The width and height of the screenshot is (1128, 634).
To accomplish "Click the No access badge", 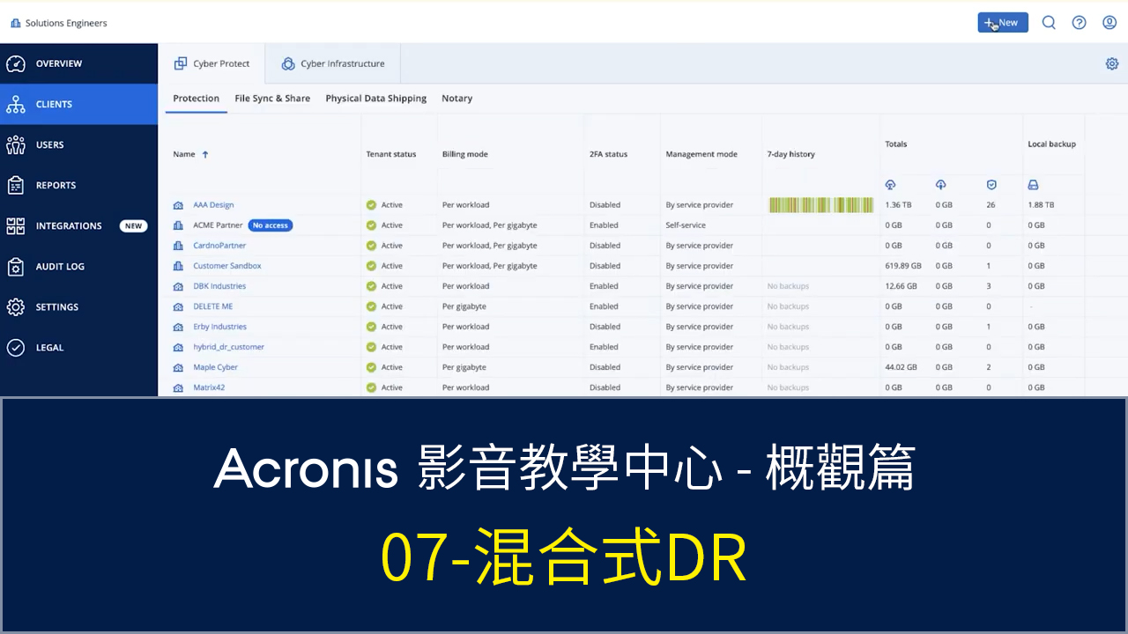I will click(270, 225).
